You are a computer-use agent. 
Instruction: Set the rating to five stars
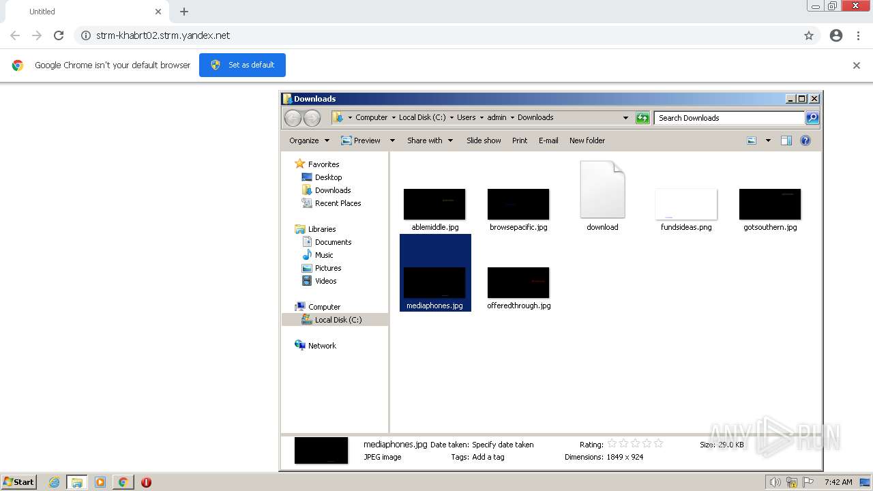658,443
